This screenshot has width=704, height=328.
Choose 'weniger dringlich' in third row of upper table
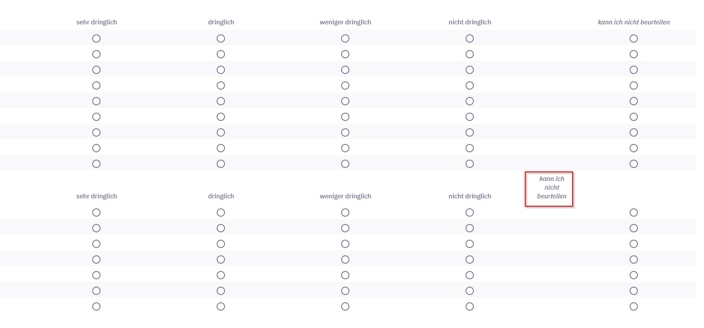tap(345, 70)
